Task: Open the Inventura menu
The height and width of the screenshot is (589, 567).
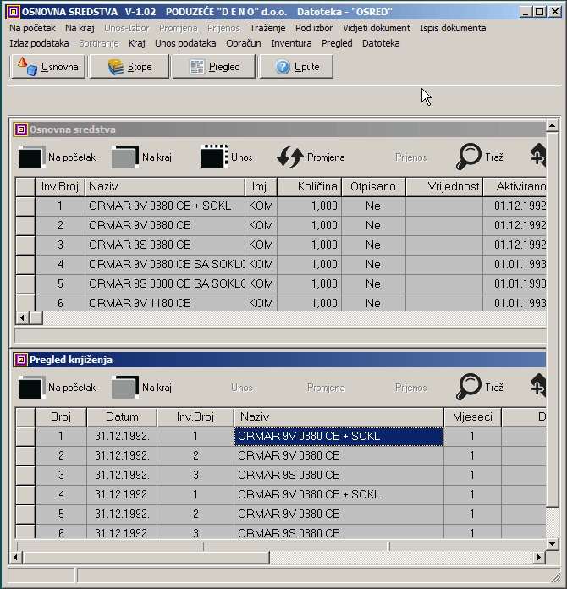Action: (291, 43)
